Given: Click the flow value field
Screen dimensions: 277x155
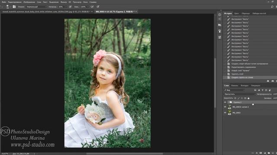Looking at the screenshot, I should [x=83, y=7].
